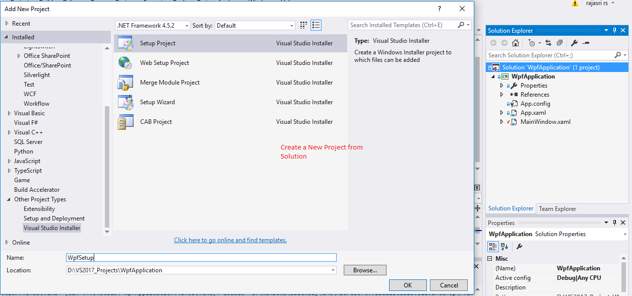
Task: Click the Browse button
Action: 365,270
